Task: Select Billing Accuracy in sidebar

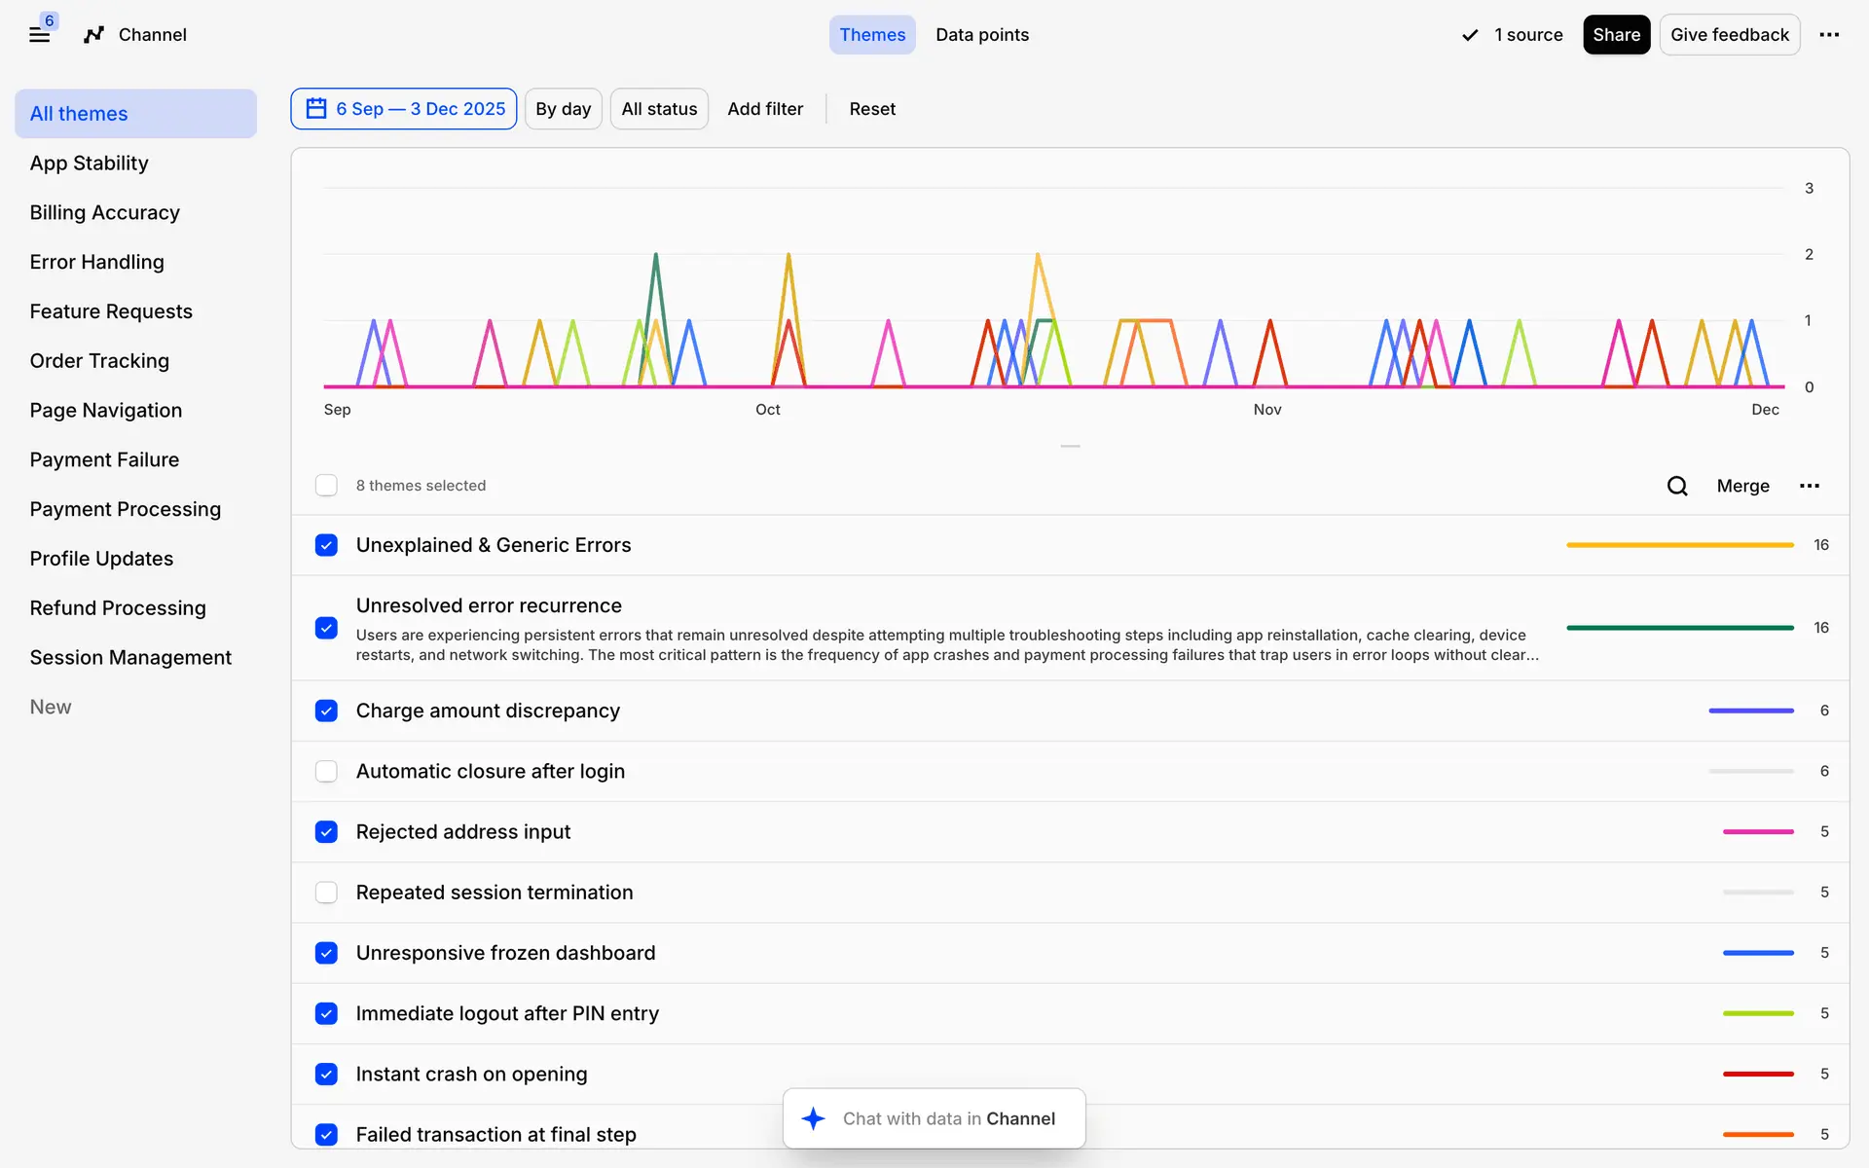Action: [x=104, y=212]
